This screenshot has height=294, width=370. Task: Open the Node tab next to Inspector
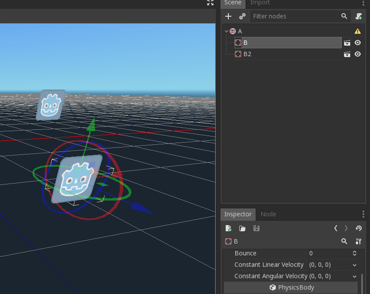[268, 214]
